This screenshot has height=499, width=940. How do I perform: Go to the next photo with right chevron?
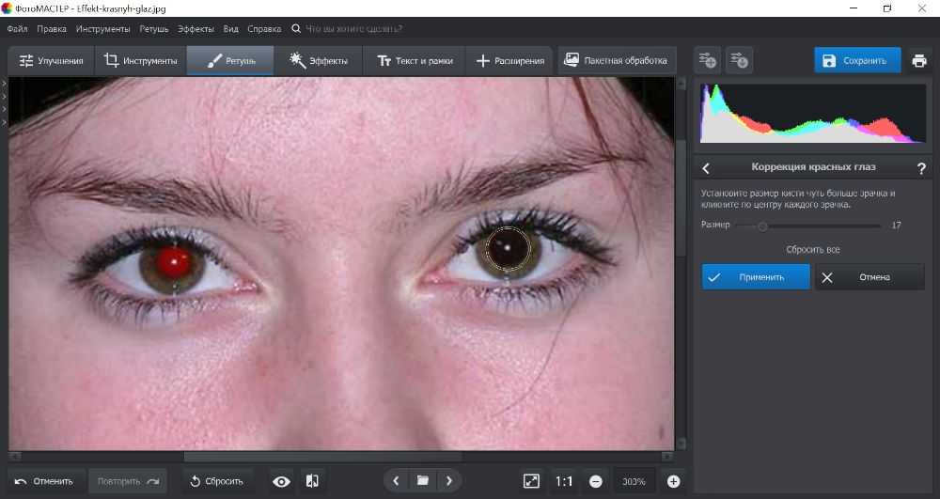[x=449, y=481]
